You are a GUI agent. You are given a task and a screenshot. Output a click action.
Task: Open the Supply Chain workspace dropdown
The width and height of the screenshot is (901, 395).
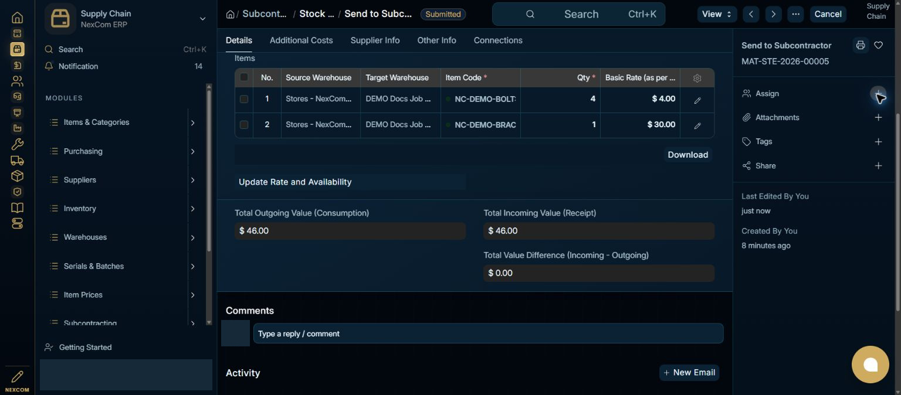tap(202, 19)
